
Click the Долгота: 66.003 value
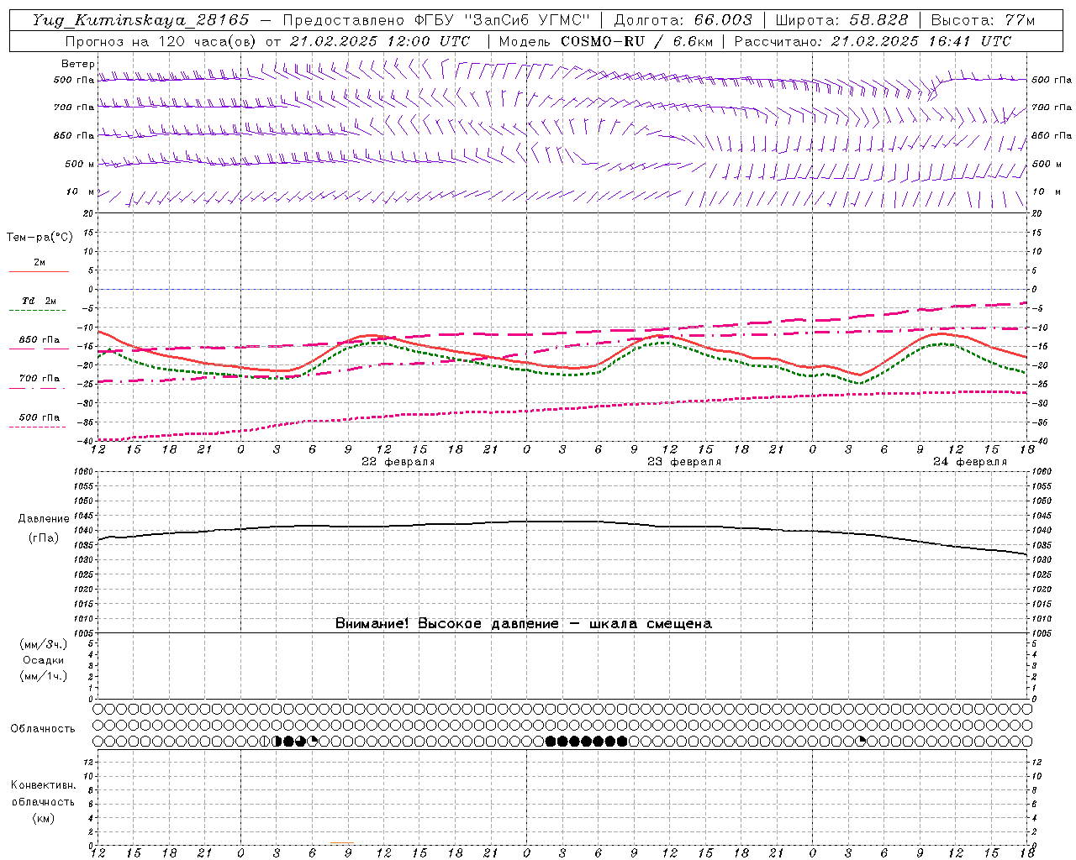(683, 20)
